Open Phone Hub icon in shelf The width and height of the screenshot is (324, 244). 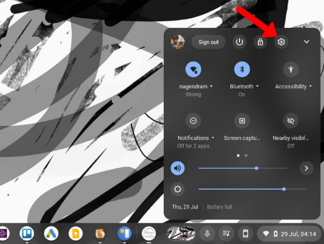tap(245, 233)
